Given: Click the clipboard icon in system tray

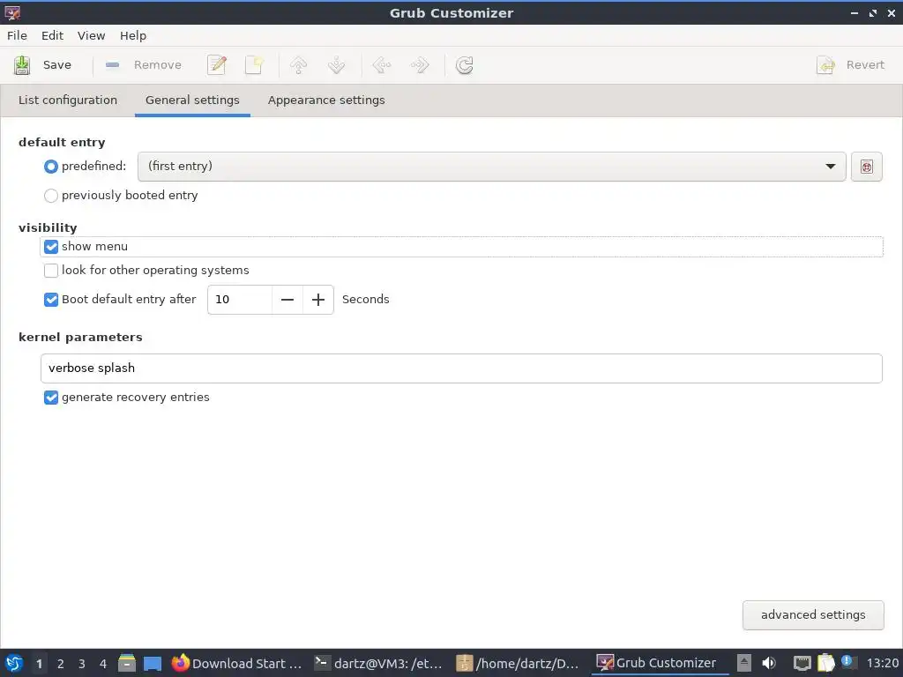Looking at the screenshot, I should coord(825,663).
